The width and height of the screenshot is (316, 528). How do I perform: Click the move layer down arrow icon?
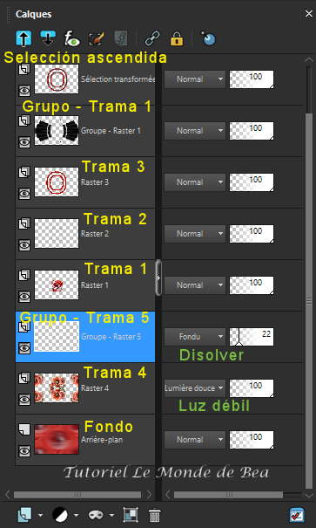point(48,38)
